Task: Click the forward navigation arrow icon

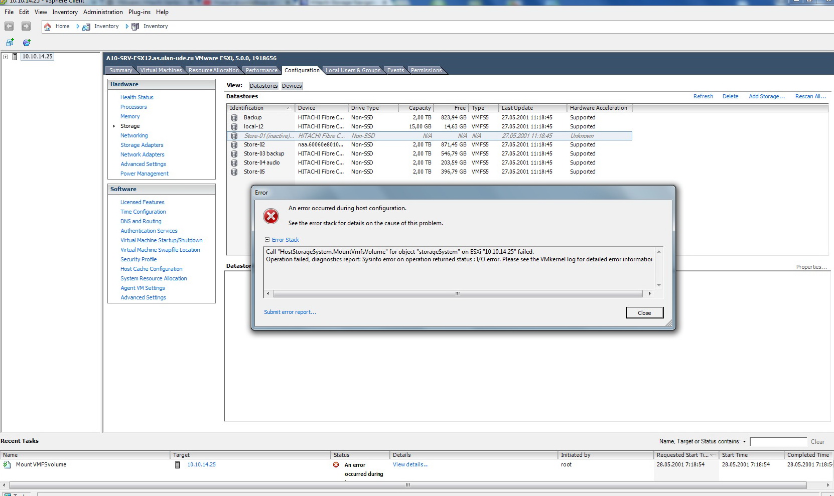Action: (x=26, y=26)
